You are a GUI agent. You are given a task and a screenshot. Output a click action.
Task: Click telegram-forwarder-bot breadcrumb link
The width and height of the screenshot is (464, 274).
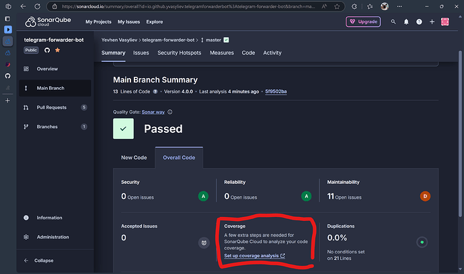[x=168, y=40]
